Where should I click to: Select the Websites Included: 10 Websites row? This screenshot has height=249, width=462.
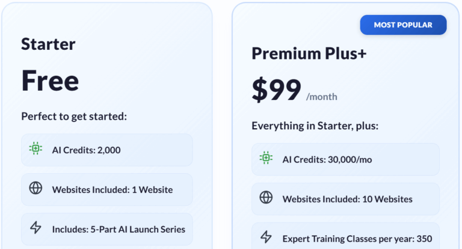point(345,199)
